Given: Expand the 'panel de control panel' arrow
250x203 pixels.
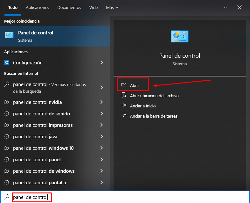Looking at the screenshot, I should tap(102, 160).
